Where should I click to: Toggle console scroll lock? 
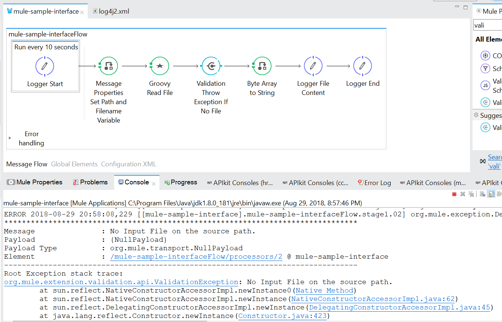coord(491,194)
